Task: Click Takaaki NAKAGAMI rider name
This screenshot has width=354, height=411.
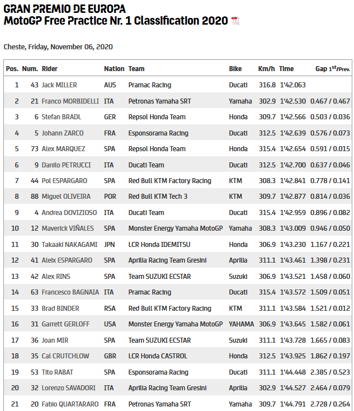Action: point(69,245)
